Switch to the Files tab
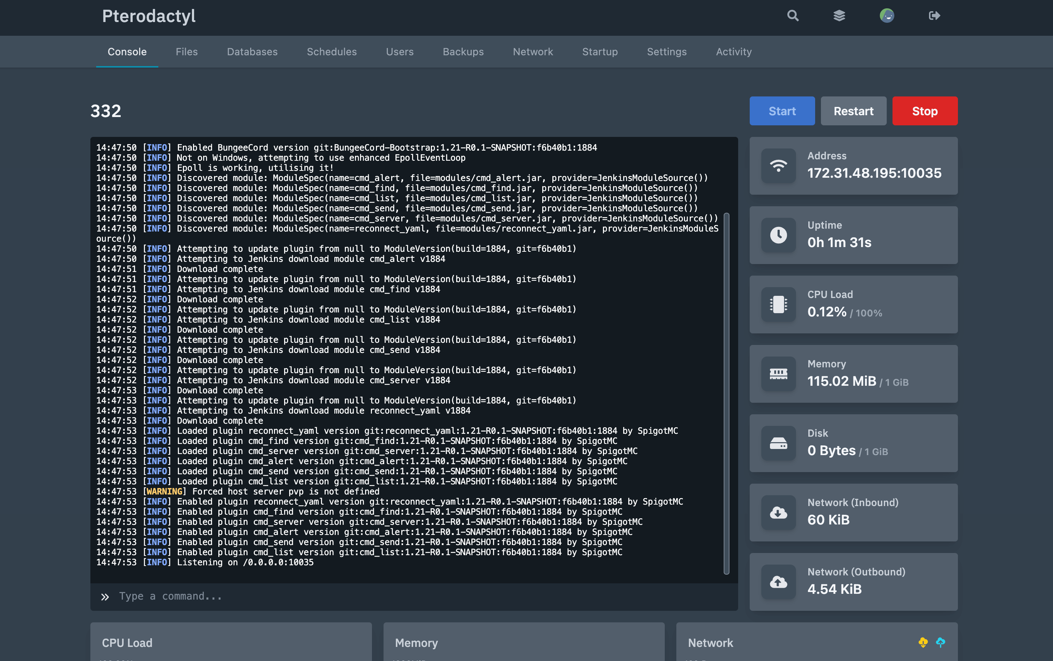The image size is (1053, 661). 187,52
